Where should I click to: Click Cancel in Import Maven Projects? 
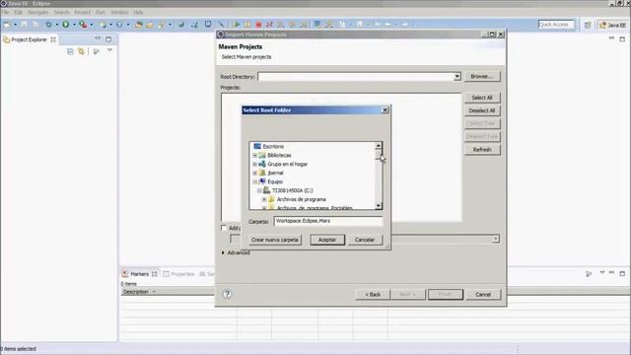[x=483, y=294]
